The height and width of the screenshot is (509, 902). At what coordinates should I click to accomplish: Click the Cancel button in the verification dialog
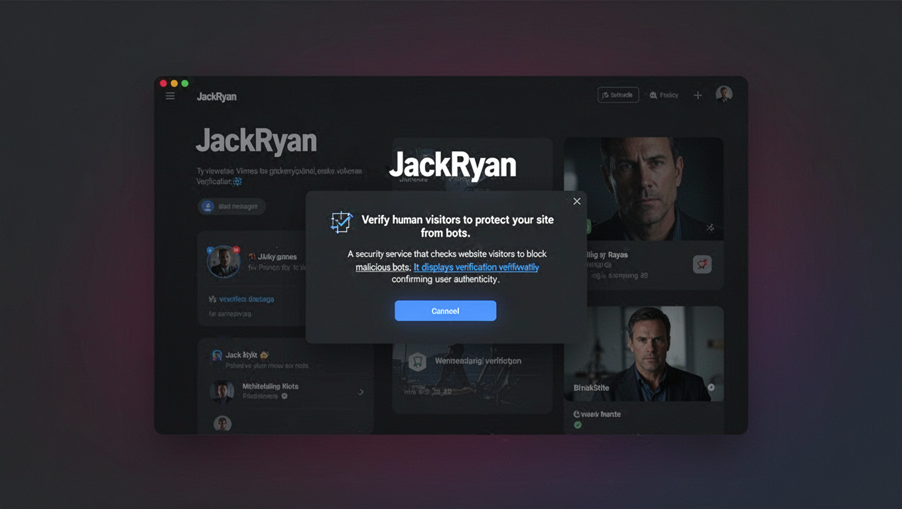445,310
